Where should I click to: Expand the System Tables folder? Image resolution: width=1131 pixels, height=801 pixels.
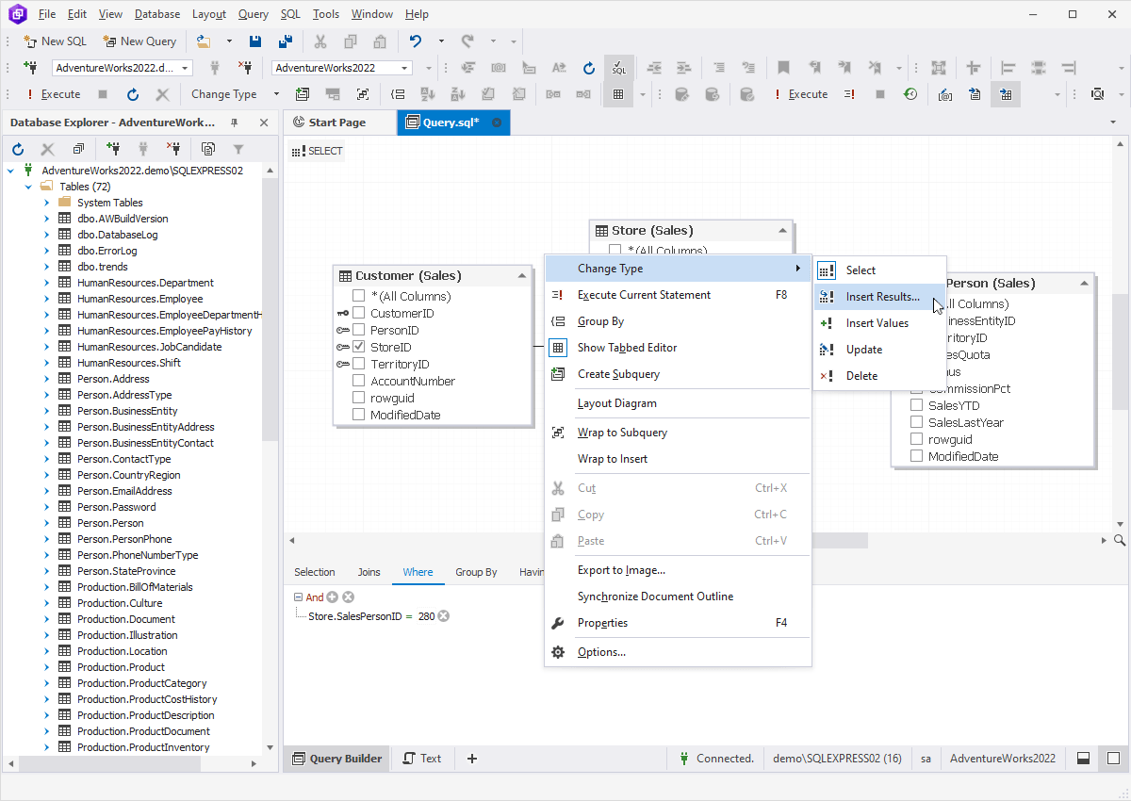46,203
